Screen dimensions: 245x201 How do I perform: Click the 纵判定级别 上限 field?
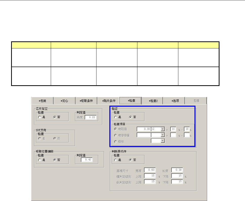[150, 182]
